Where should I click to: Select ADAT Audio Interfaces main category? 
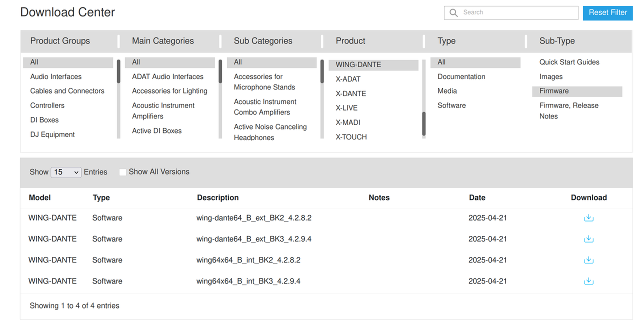[168, 76]
